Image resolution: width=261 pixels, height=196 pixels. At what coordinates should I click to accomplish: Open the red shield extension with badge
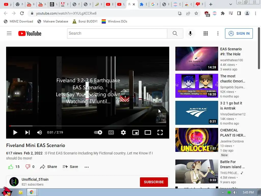(x=207, y=14)
